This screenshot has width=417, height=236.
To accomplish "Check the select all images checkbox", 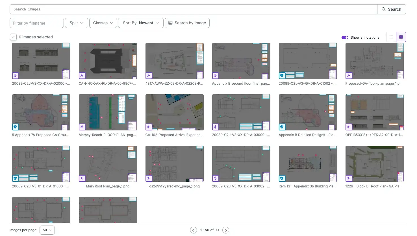I will (13, 37).
